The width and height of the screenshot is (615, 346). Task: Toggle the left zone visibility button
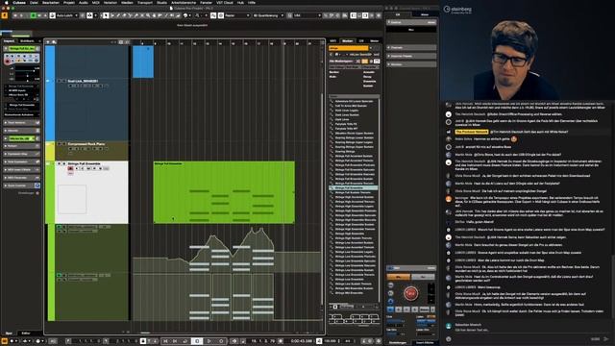coord(354,15)
